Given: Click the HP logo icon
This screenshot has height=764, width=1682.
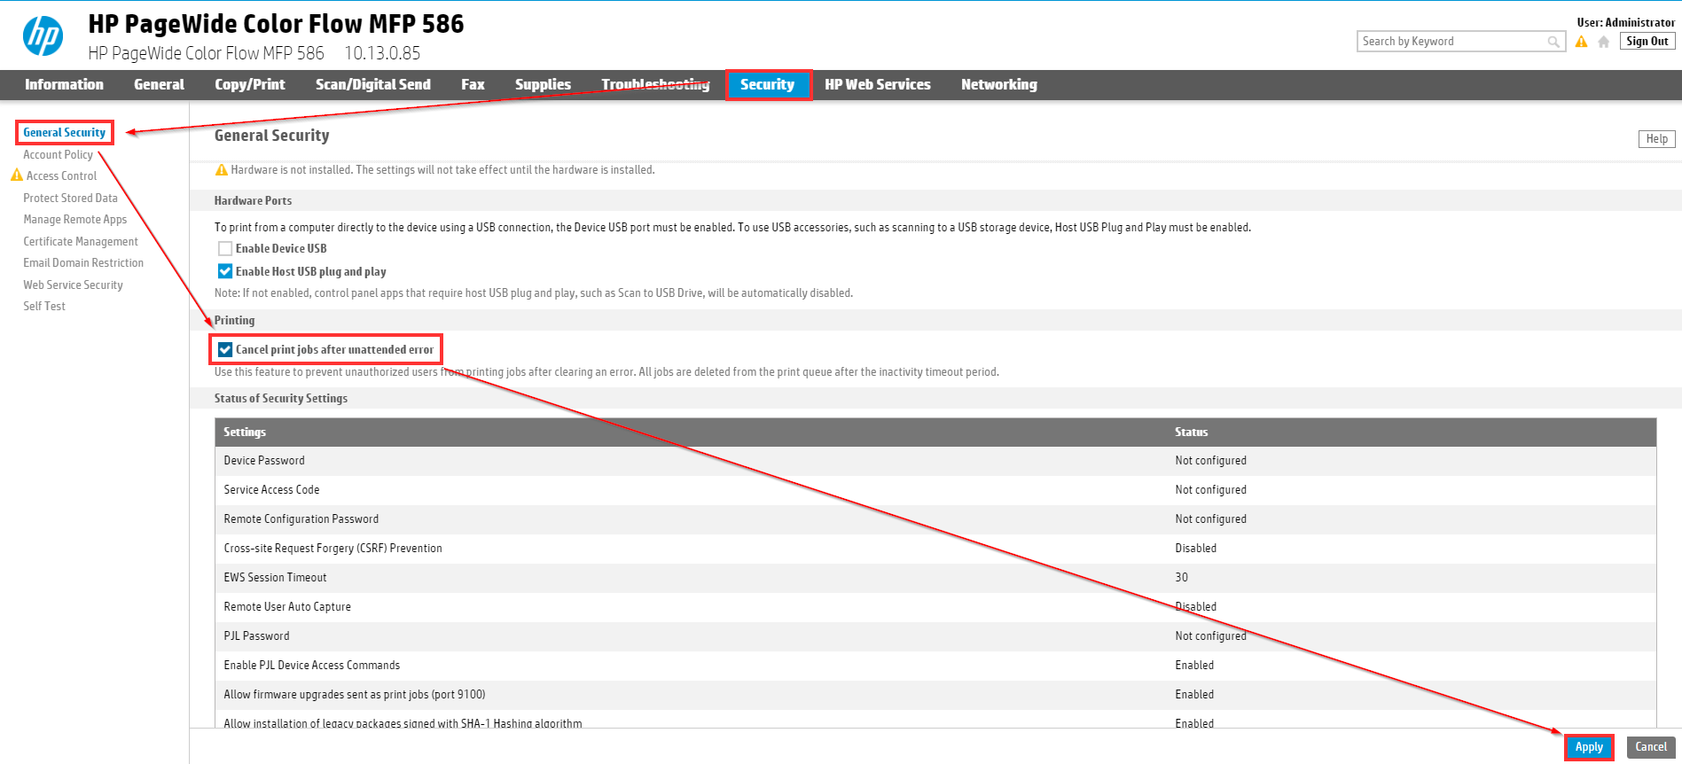Looking at the screenshot, I should click(43, 36).
